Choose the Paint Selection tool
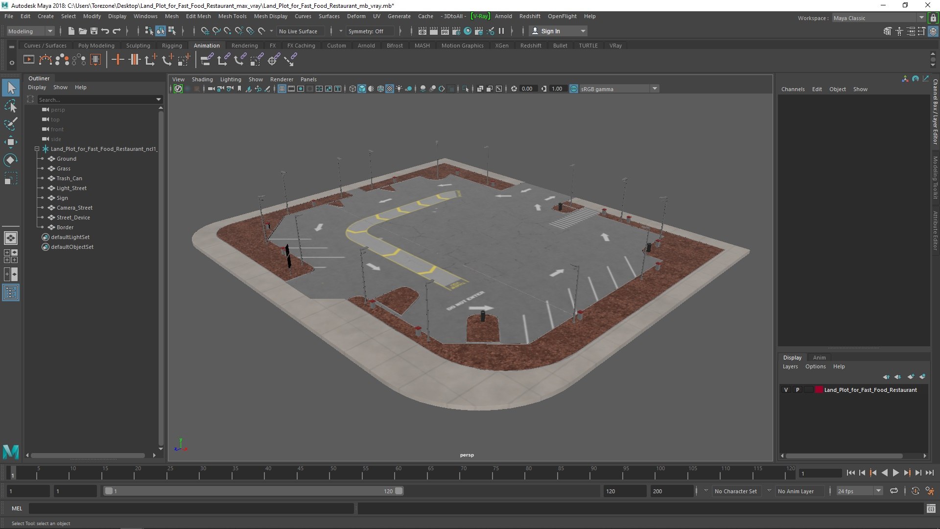The image size is (940, 529). [x=11, y=124]
